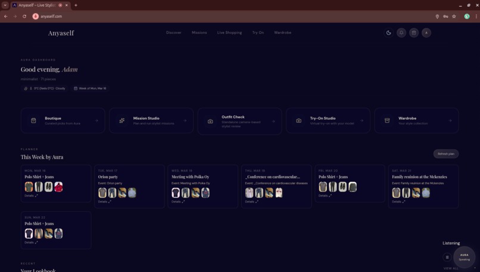The width and height of the screenshot is (480, 272).
Task: Click the Boutique card bag icon
Action: tap(33, 121)
